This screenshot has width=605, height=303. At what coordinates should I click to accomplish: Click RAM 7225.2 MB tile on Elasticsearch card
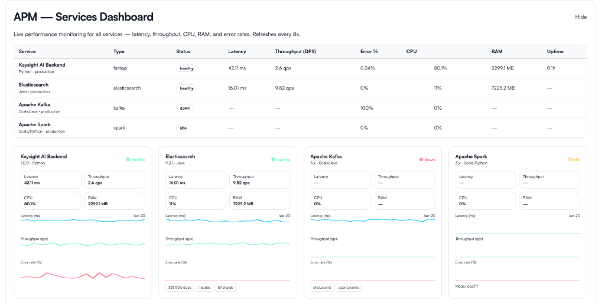point(260,200)
